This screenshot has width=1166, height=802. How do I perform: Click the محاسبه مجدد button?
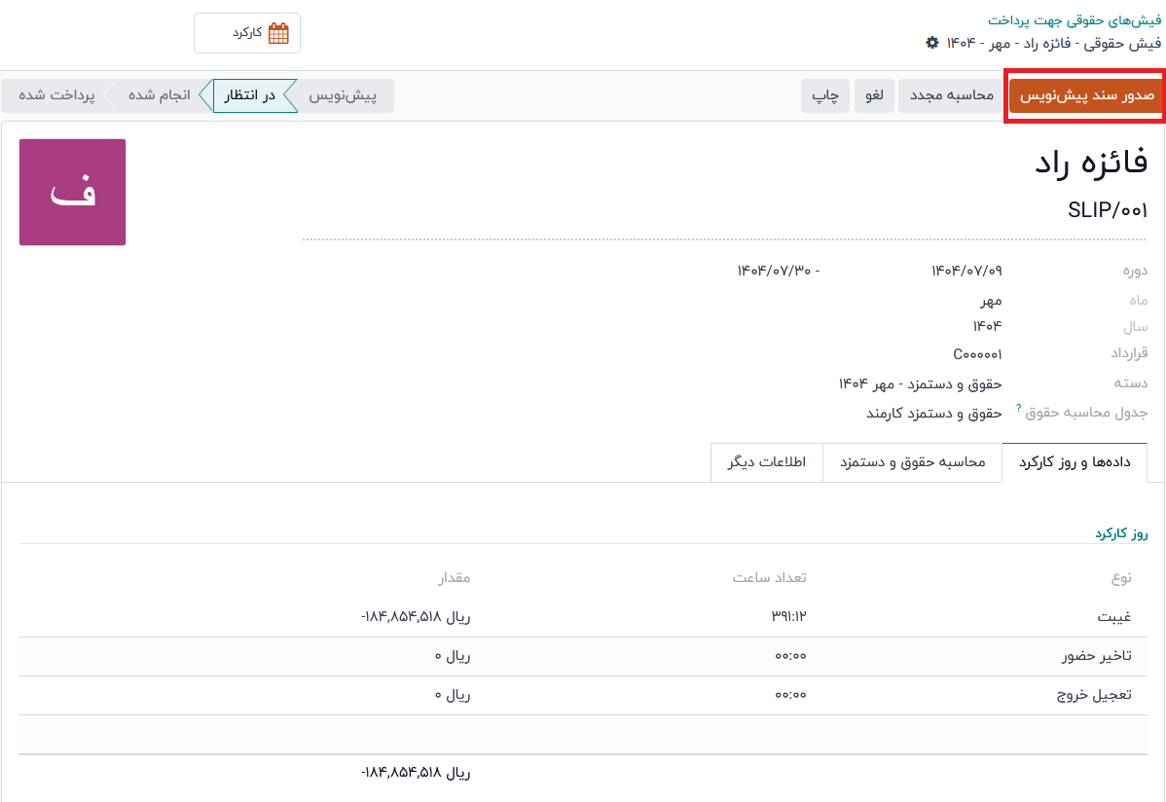(x=951, y=95)
